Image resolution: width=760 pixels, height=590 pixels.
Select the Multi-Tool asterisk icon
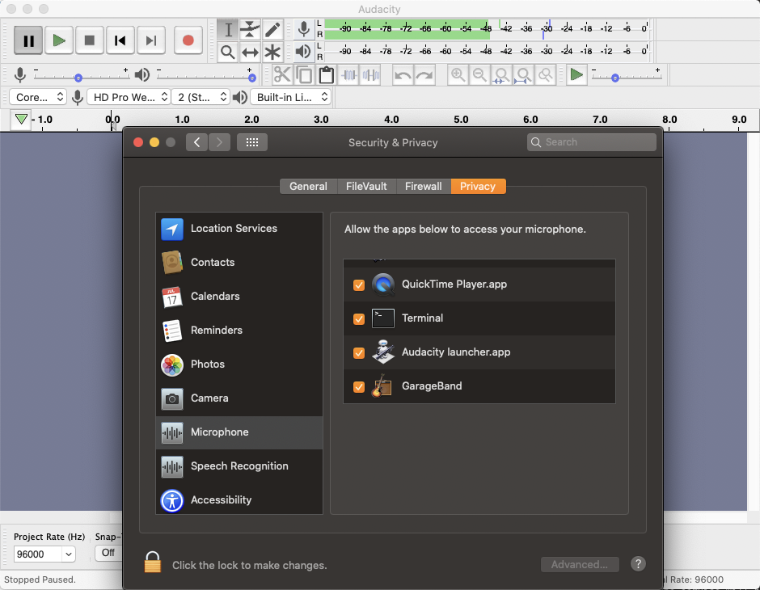[x=273, y=53]
